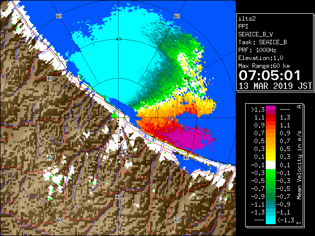The image size is (315, 236).
Task: Click the date "13 MAR 2019 JST"
Action: [x=275, y=86]
